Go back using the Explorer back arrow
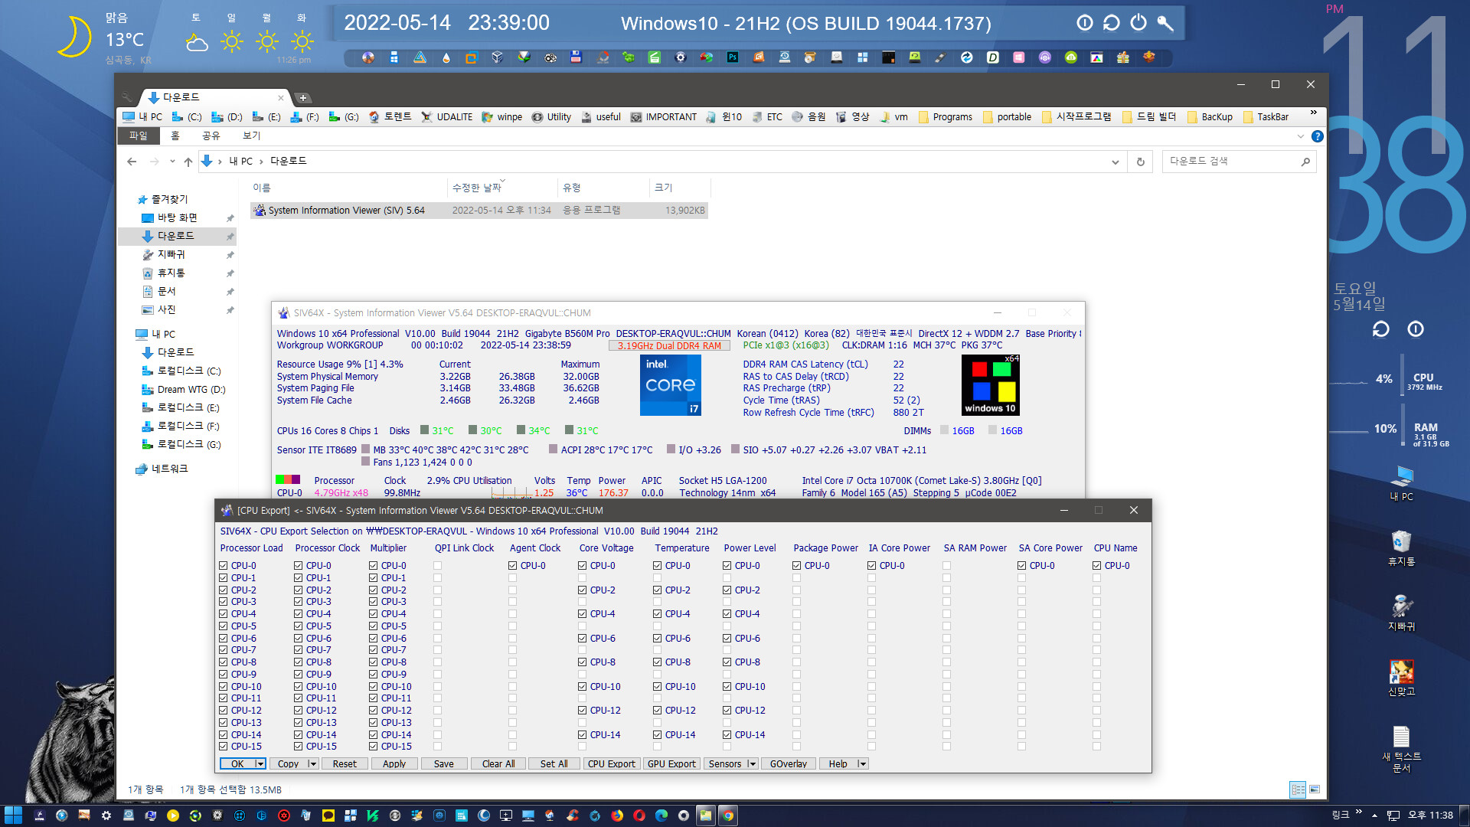Screen dimensions: 1470x827 point(132,162)
